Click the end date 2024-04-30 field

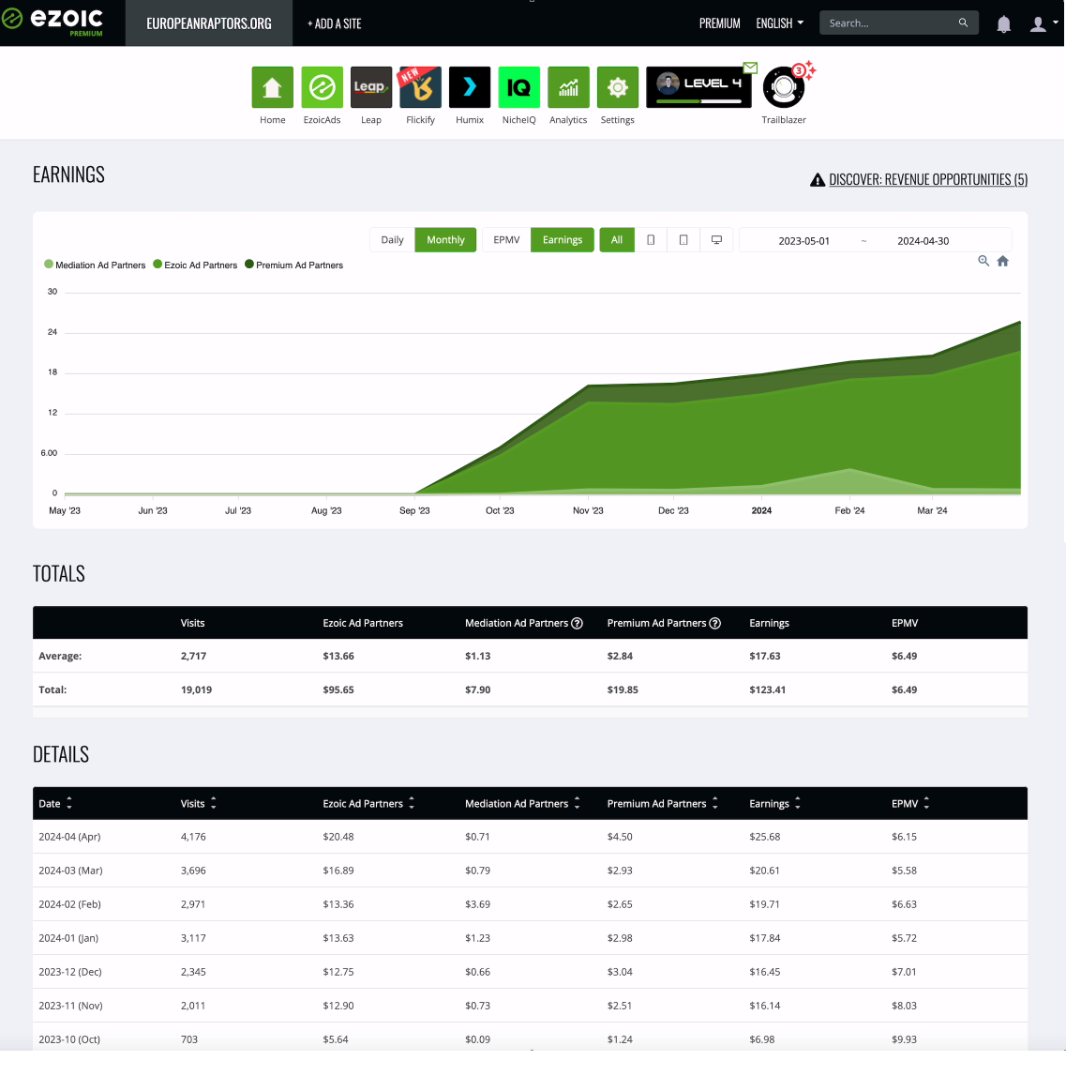(923, 241)
